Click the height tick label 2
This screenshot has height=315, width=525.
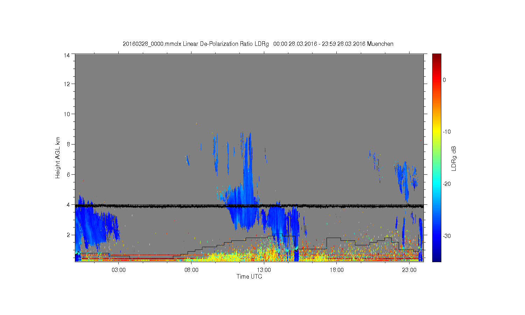68,235
